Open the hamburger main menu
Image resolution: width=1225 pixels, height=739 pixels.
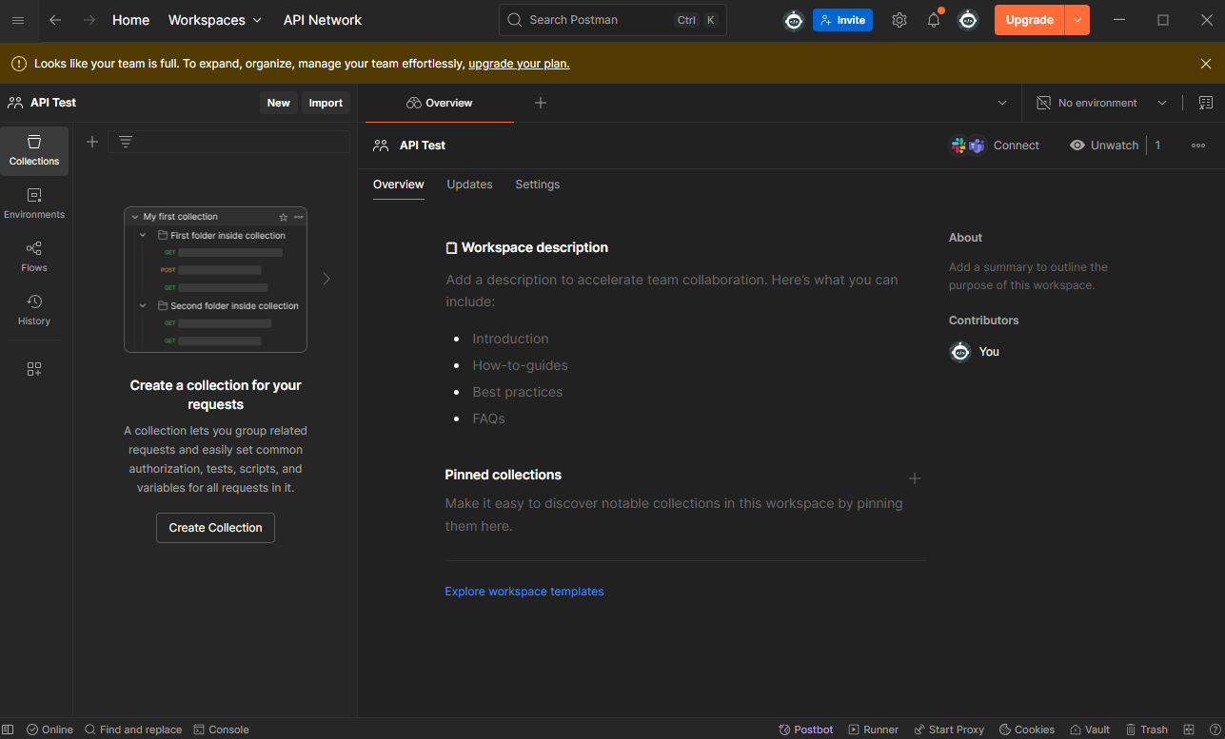click(18, 20)
